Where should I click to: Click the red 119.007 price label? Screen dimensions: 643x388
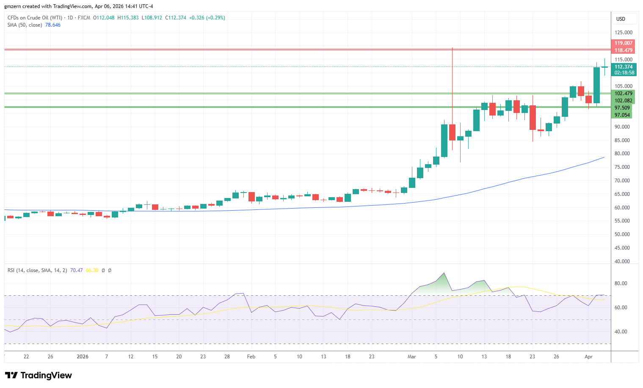(x=624, y=43)
